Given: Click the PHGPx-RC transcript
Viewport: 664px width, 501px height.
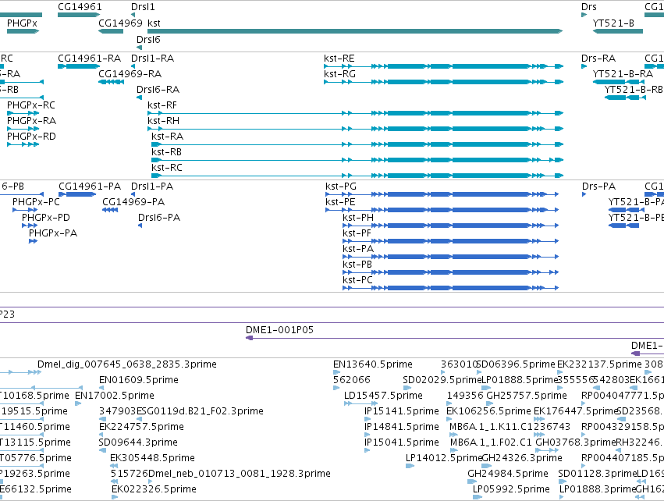Looking at the screenshot, I should (x=23, y=113).
